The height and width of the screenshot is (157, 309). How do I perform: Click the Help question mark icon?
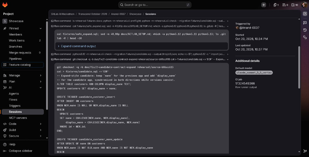point(5,144)
